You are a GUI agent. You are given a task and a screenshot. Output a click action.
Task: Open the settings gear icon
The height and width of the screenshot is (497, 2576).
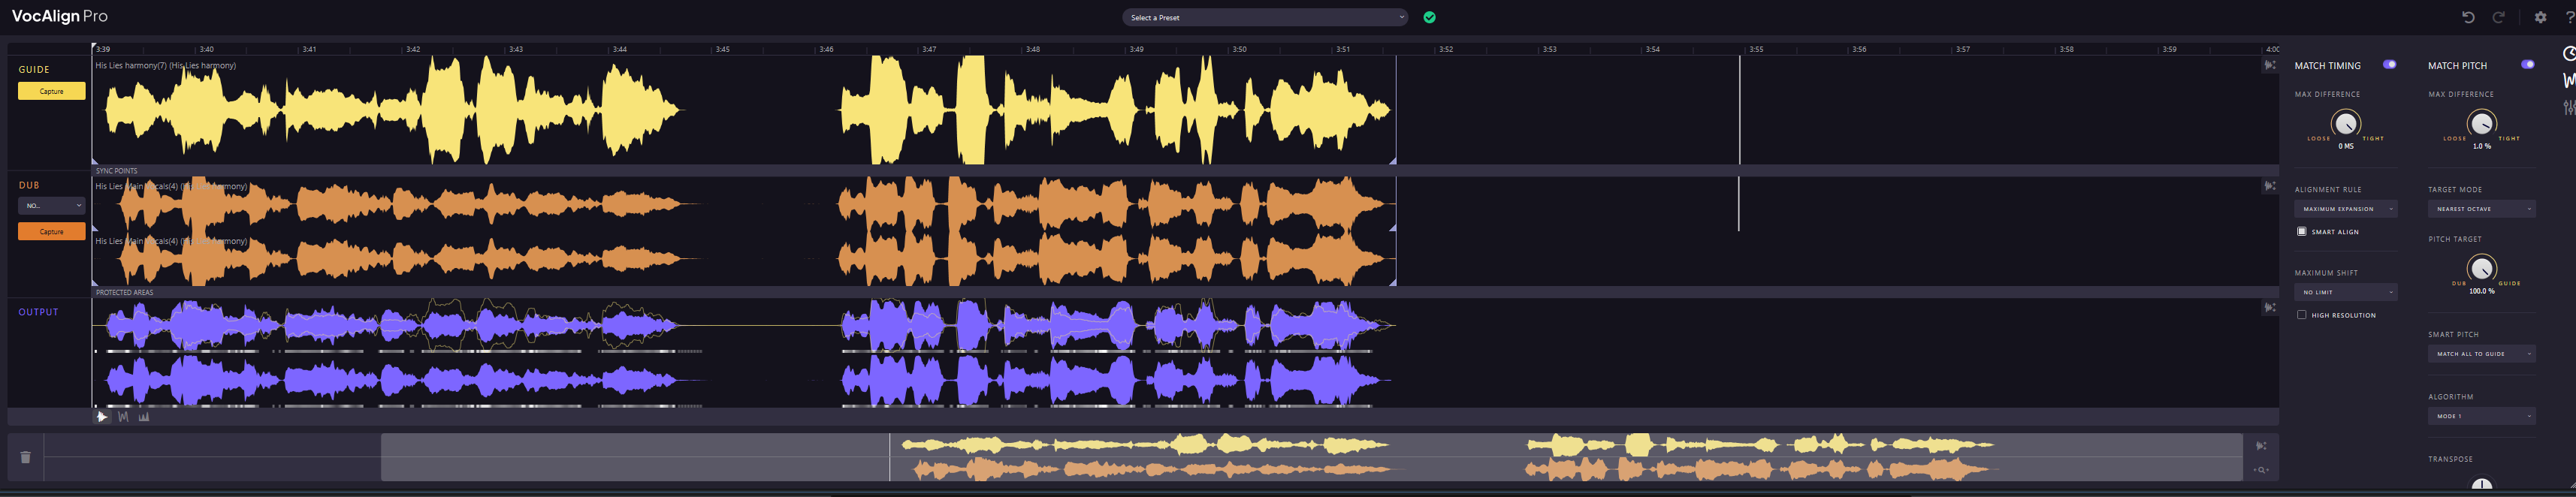click(2540, 17)
